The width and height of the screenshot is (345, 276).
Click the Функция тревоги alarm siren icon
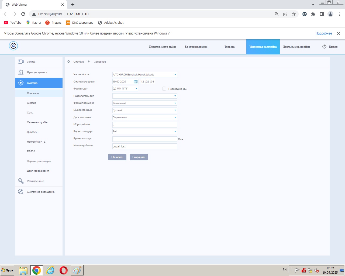coord(21,72)
